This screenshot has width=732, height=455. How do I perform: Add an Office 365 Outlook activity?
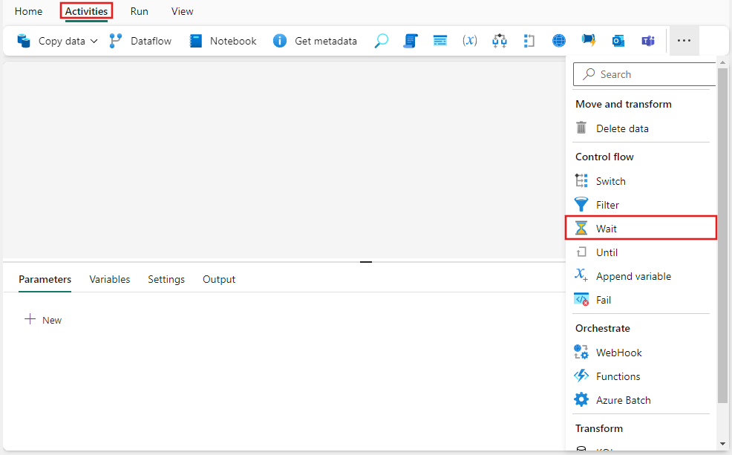618,41
